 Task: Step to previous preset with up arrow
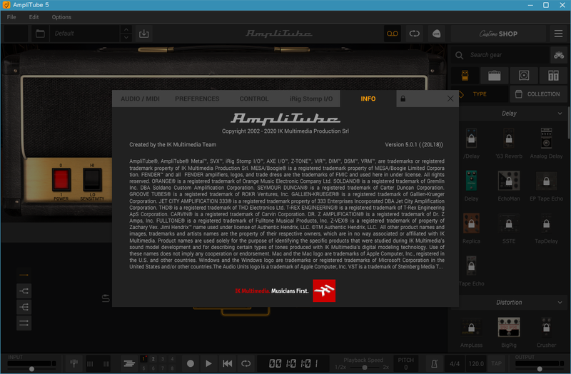click(x=126, y=29)
